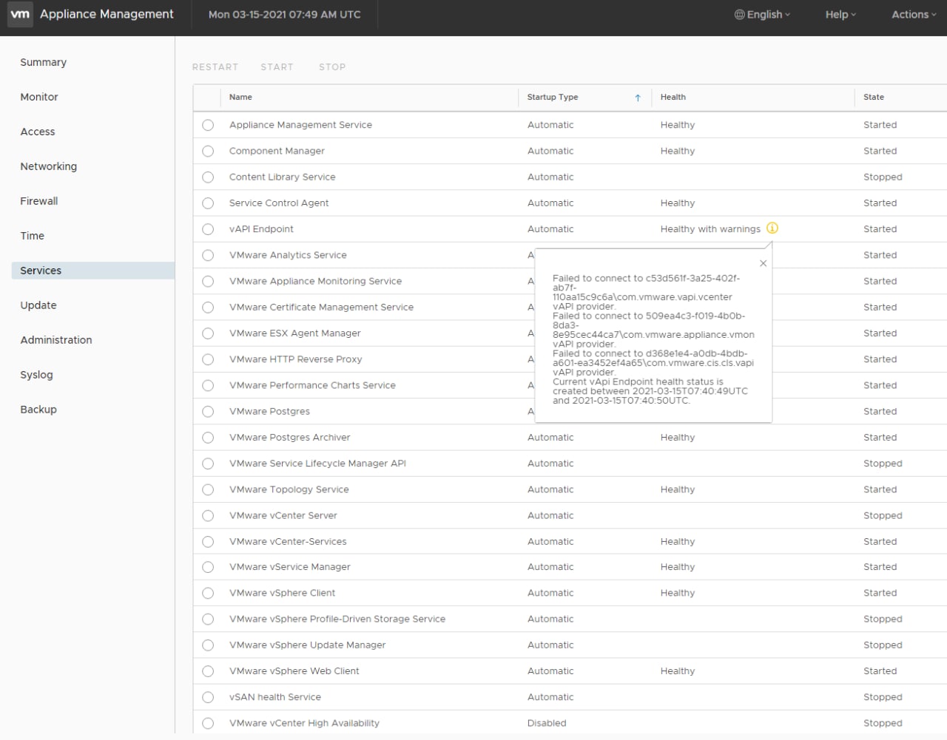The width and height of the screenshot is (947, 740).
Task: Click VMware Topology Service name
Action: [289, 489]
